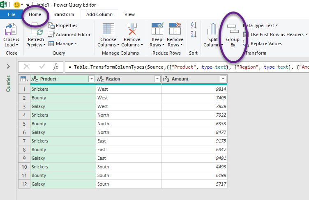Click the East cell in row 7
The height and width of the screenshot is (200, 309).
point(129,141)
